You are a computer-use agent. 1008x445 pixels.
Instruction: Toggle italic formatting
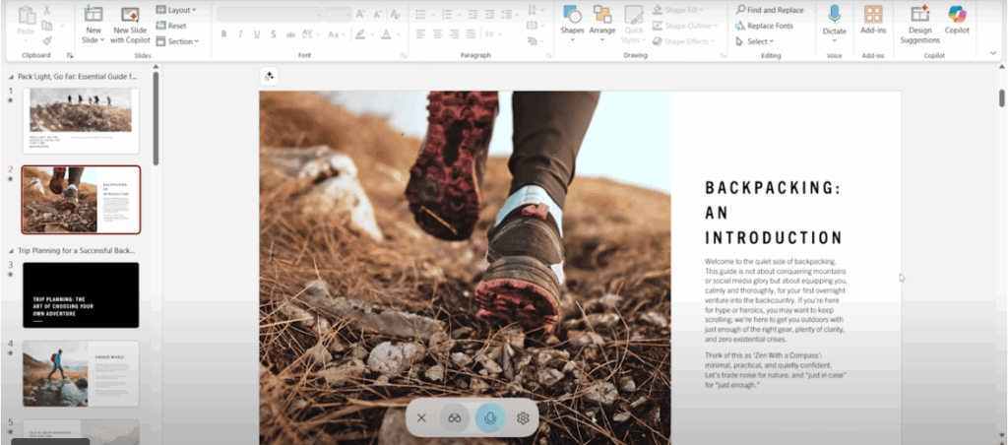[x=240, y=33]
